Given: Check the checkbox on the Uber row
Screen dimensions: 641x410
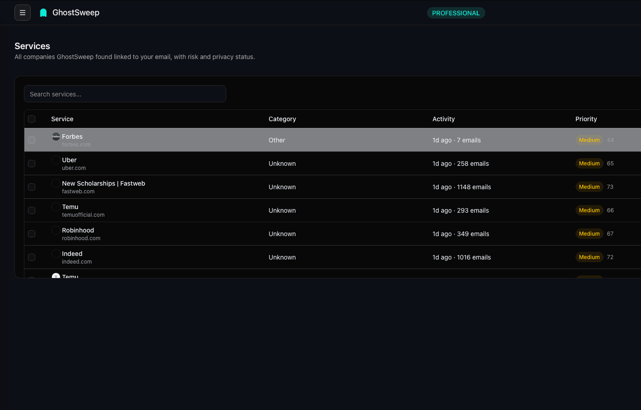Looking at the screenshot, I should coord(32,164).
